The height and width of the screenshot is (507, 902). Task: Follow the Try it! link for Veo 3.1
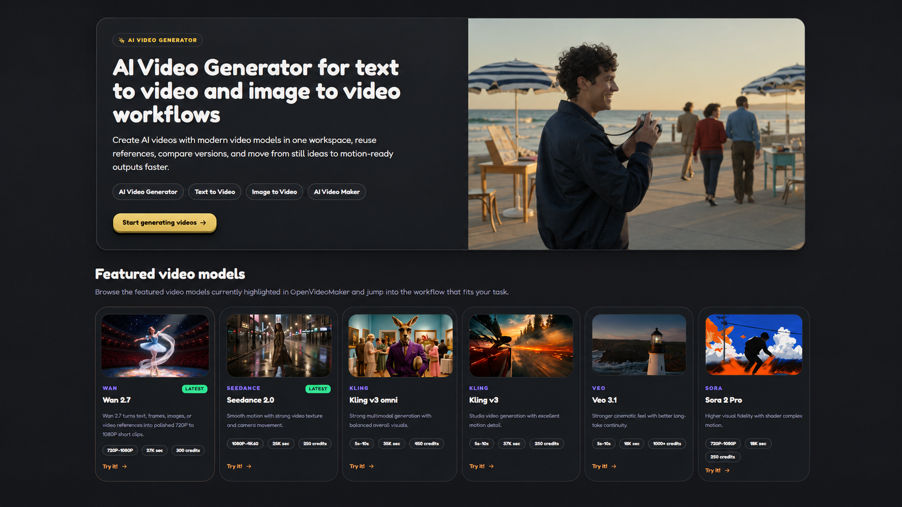[604, 467]
